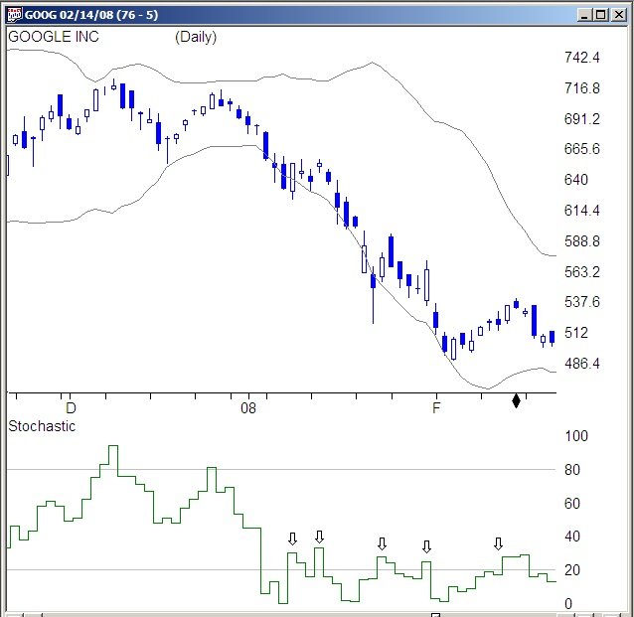The height and width of the screenshot is (617, 634).
Task: Close the GOOG chart window
Action: point(616,15)
